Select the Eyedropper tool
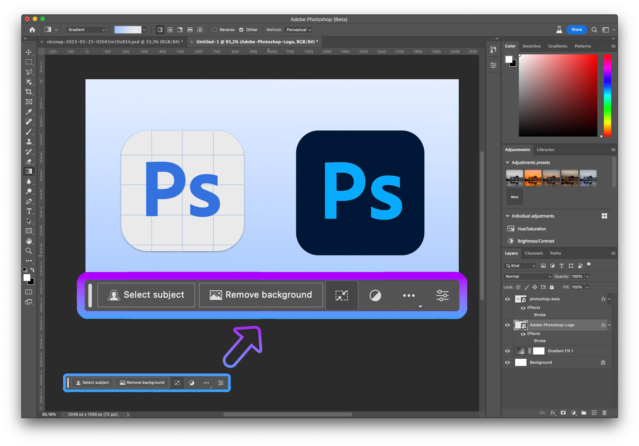639x446 pixels. pos(29,112)
